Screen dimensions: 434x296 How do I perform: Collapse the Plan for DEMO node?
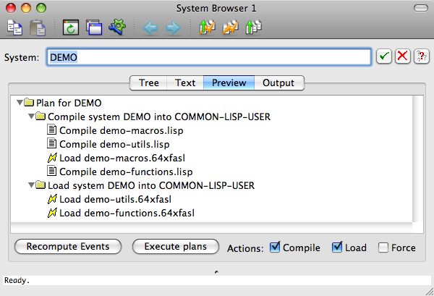(19, 103)
